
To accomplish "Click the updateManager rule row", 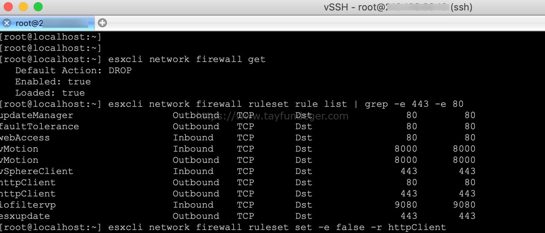I will tap(238, 115).
